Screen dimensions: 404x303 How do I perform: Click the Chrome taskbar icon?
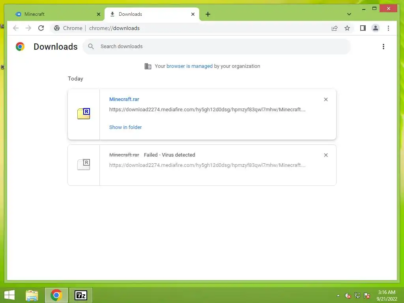tap(56, 295)
